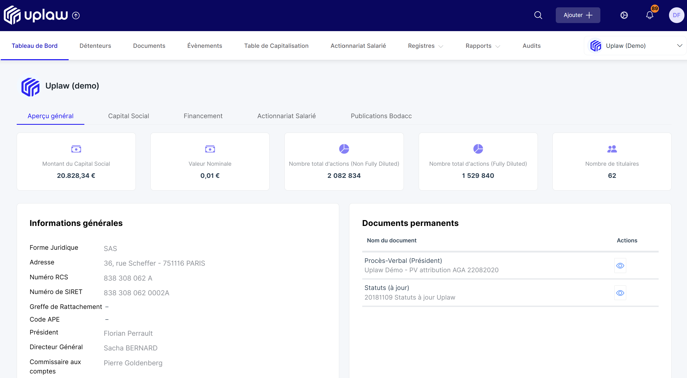Open the Documents nav tab
The height and width of the screenshot is (378, 687).
(149, 46)
